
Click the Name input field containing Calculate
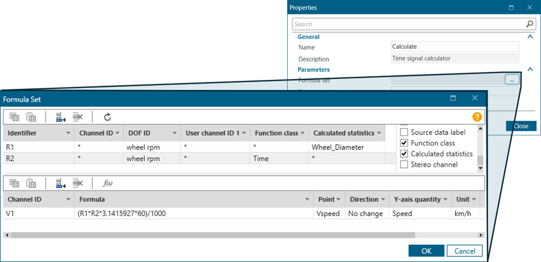(455, 47)
